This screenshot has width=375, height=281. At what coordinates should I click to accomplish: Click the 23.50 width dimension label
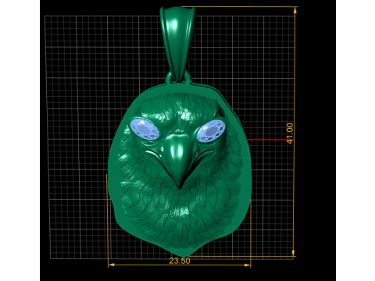(180, 261)
